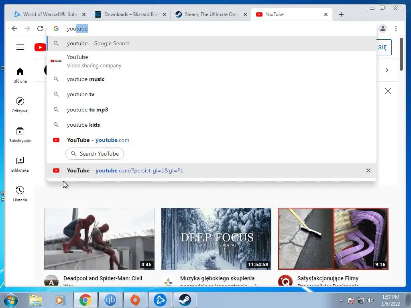
Task: Go back with the browser back arrow
Action: click(14, 28)
